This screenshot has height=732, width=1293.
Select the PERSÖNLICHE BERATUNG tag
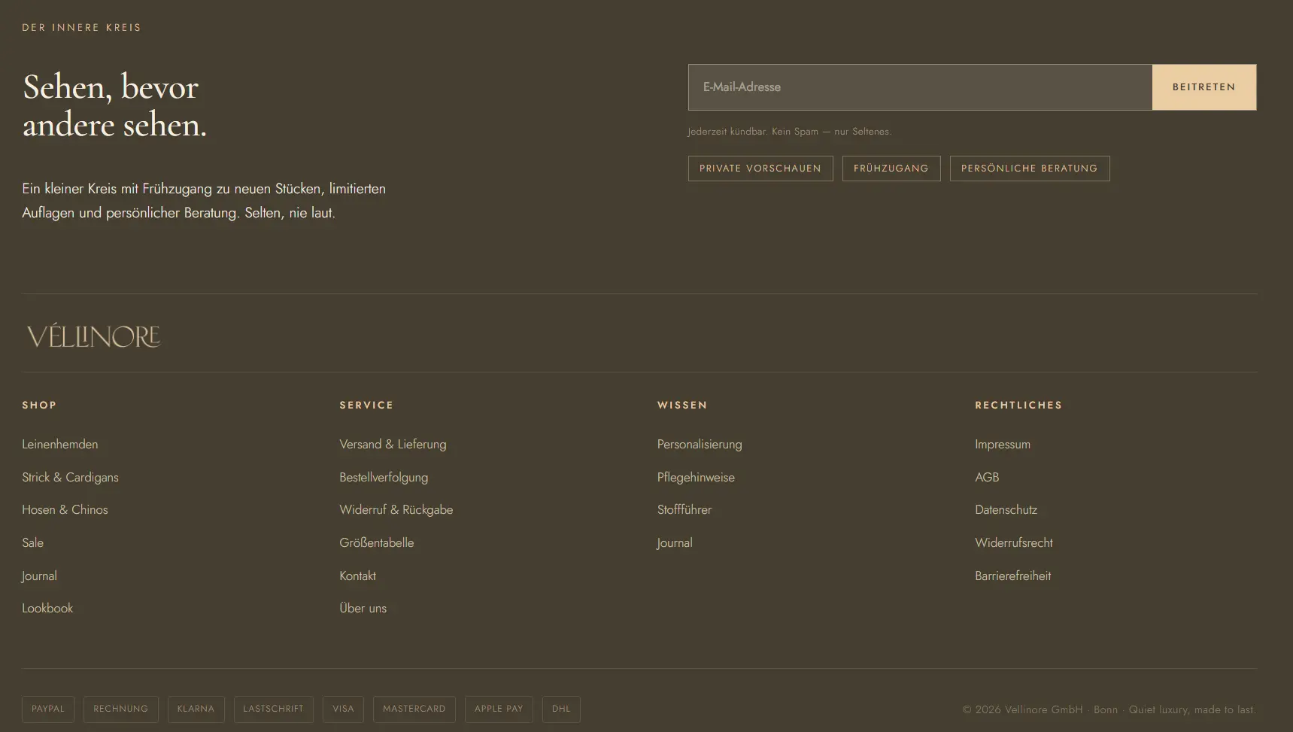[x=1030, y=169]
